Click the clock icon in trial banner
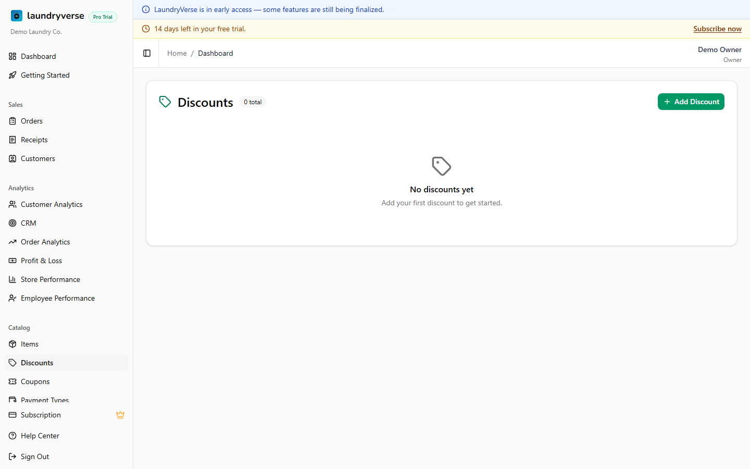This screenshot has height=469, width=750. pyautogui.click(x=146, y=29)
